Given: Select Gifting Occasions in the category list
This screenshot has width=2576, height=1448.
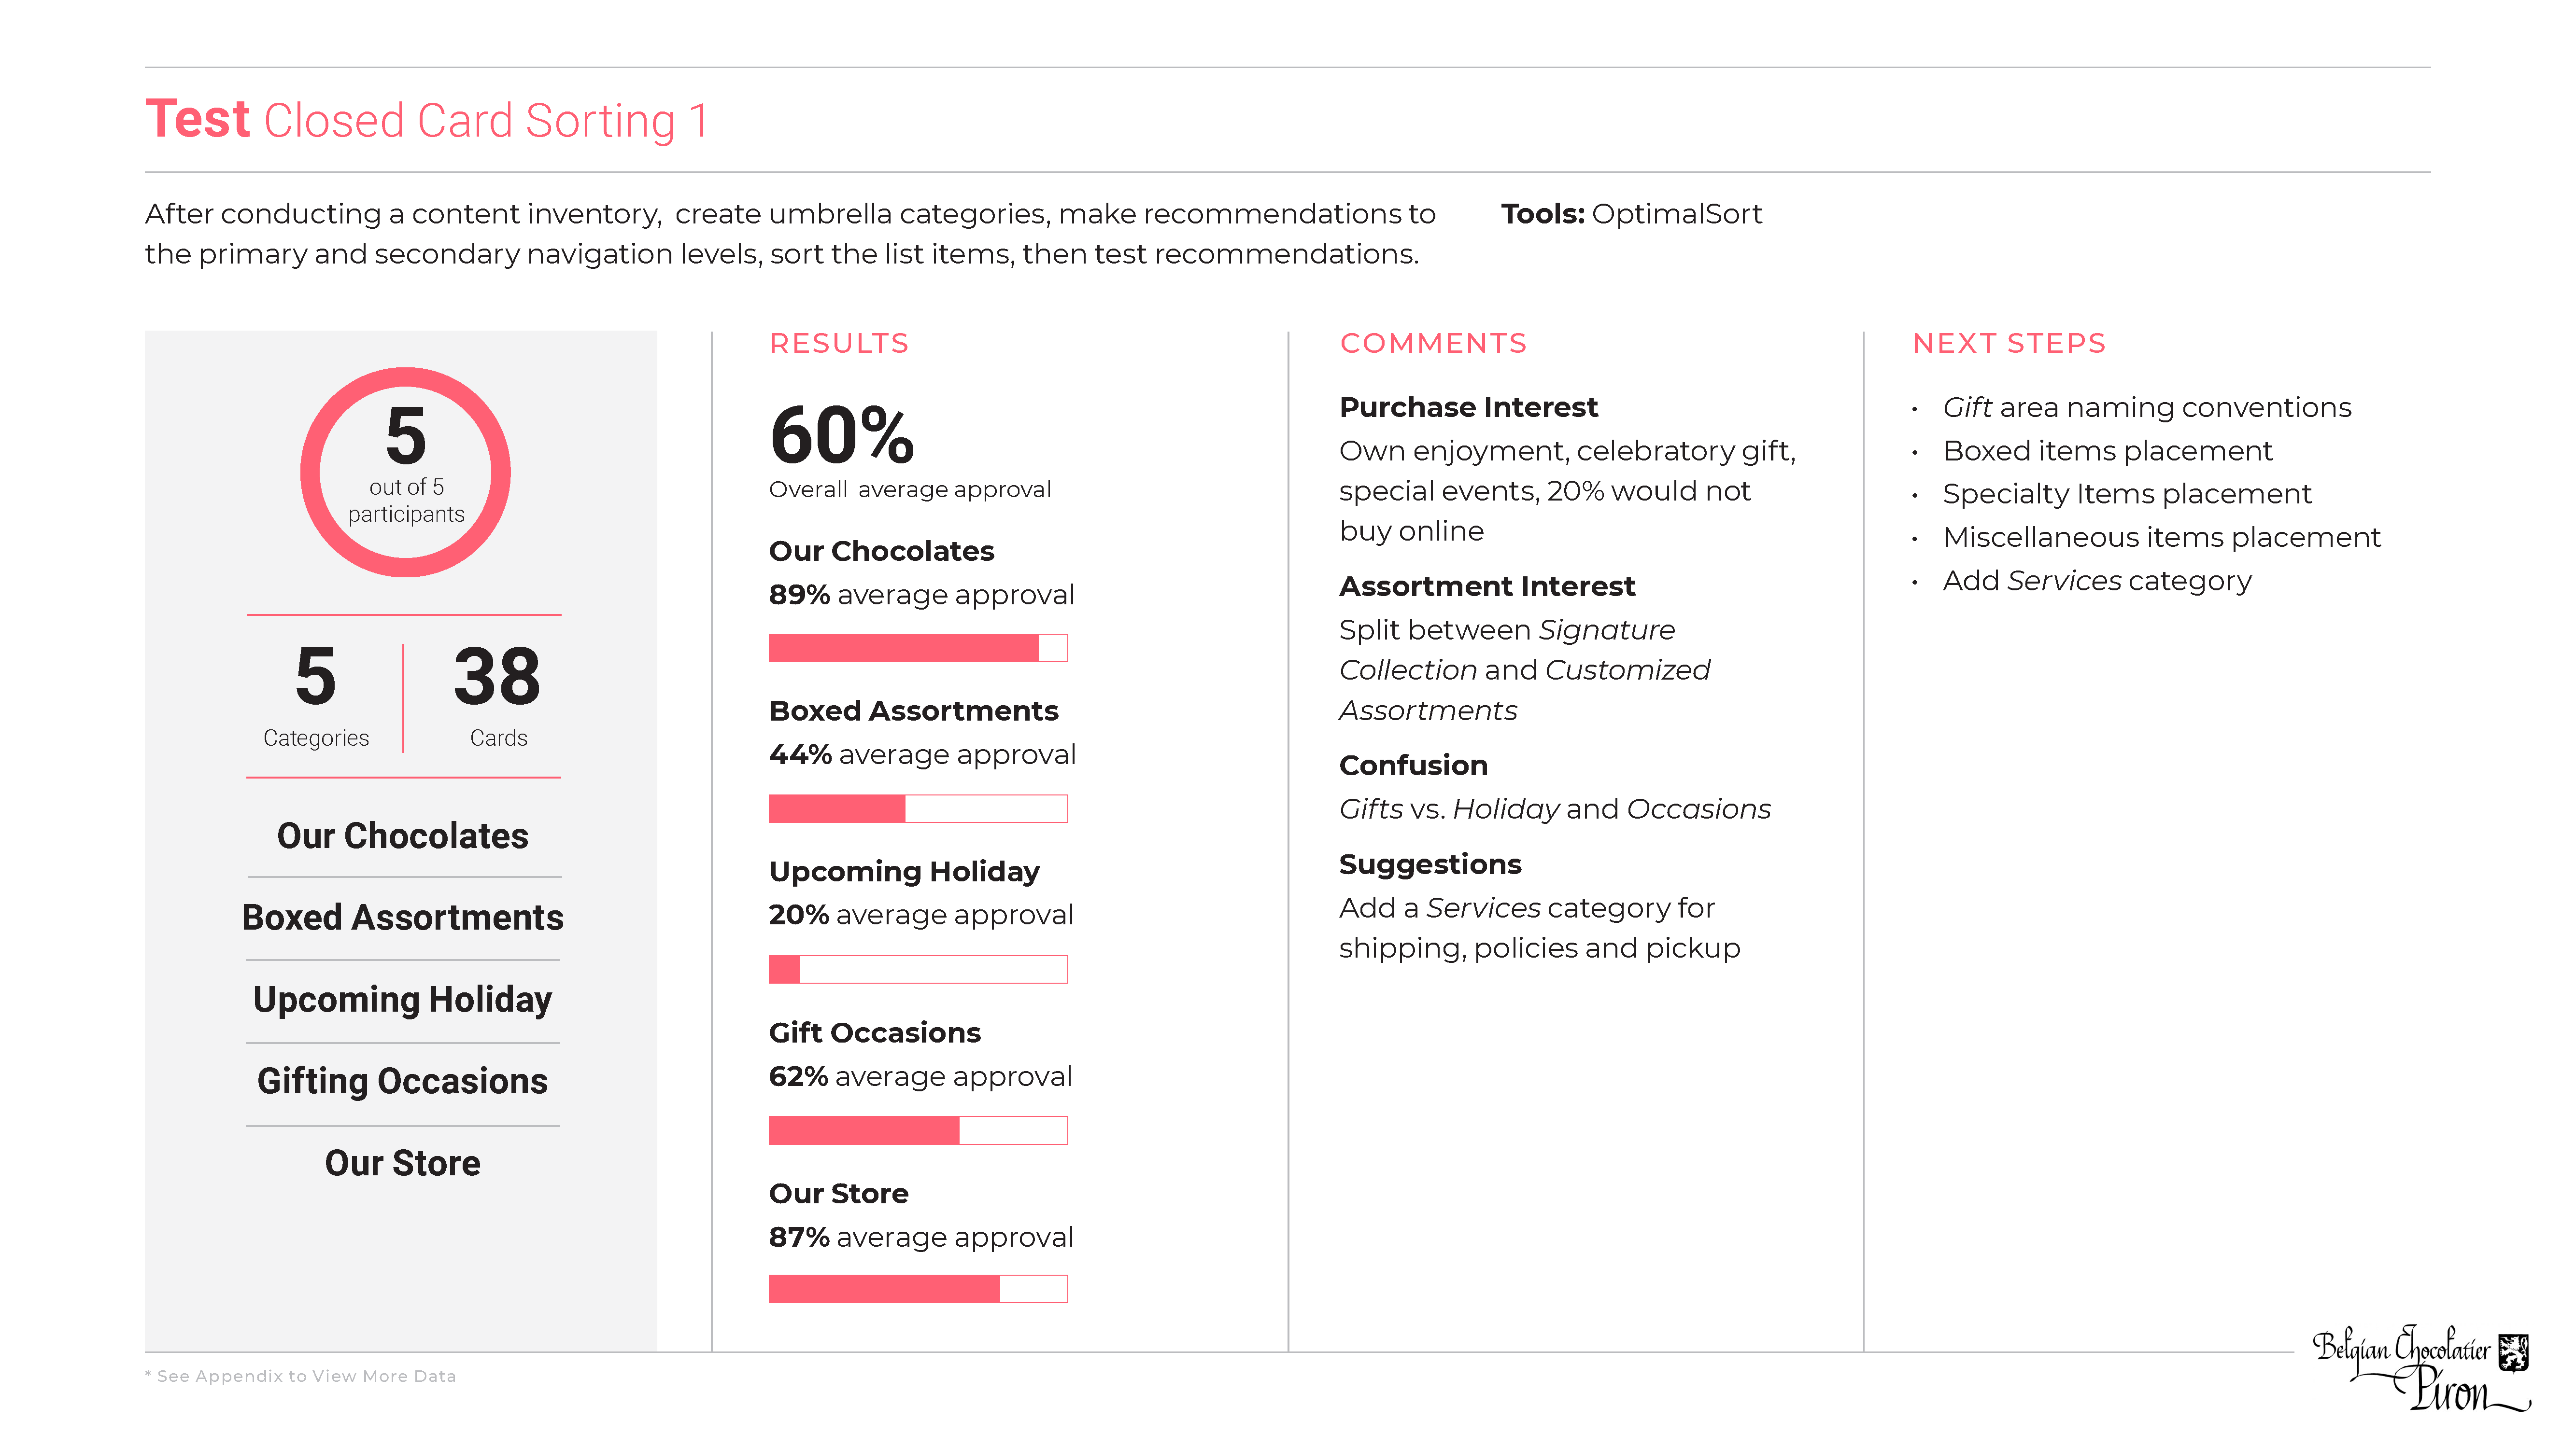Looking at the screenshot, I should (402, 1081).
